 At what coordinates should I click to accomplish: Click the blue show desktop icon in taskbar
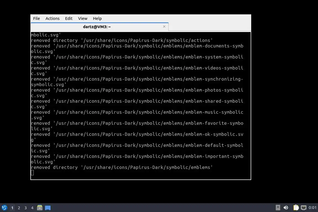(x=48, y=208)
